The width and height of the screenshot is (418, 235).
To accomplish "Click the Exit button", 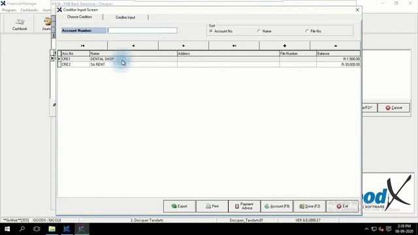I will 342,206.
